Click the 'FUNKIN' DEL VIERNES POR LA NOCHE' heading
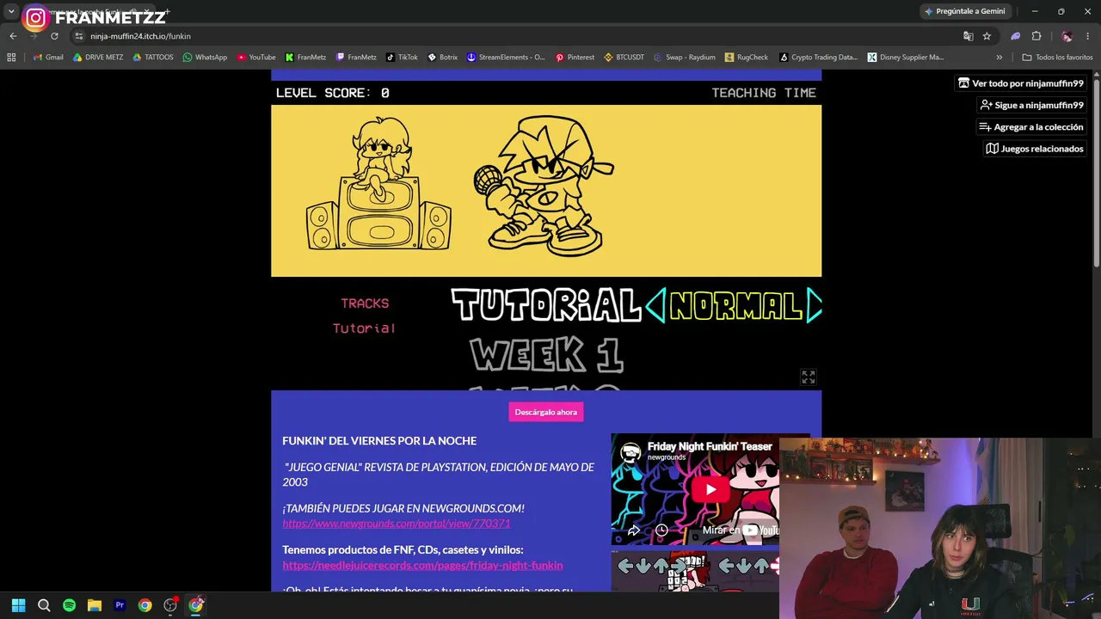1101x619 pixels. tap(379, 440)
